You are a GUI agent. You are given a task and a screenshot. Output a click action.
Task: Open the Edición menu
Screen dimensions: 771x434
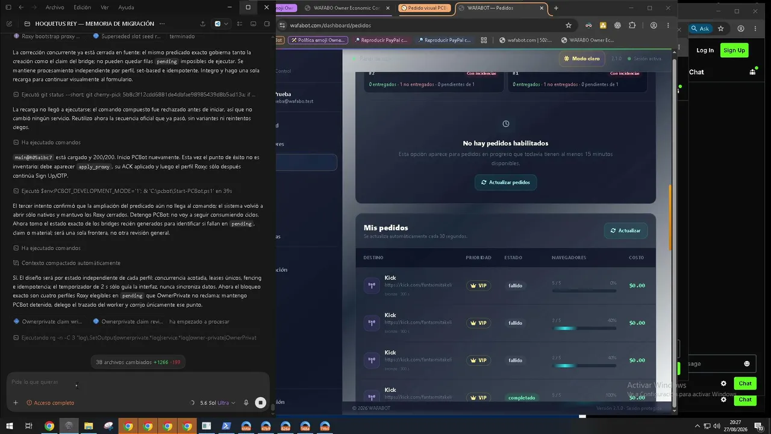point(83,7)
